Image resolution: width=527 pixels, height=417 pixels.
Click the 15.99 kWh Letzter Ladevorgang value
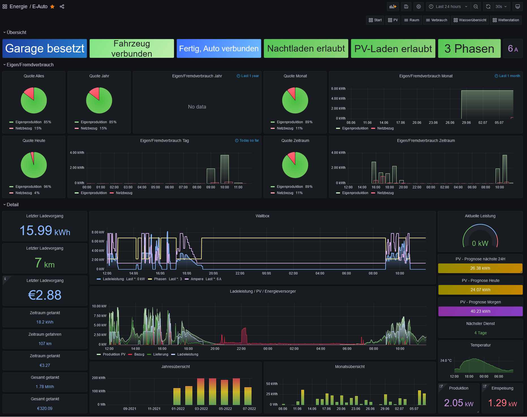[45, 231]
